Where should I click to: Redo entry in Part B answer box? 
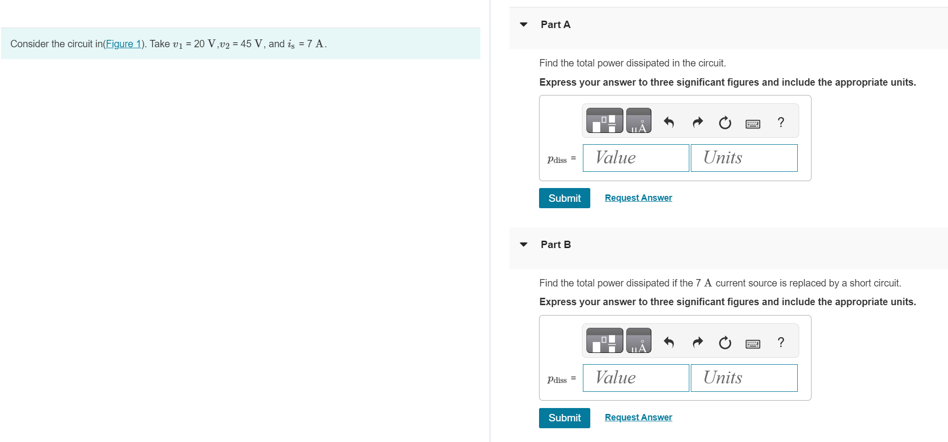pyautogui.click(x=697, y=342)
